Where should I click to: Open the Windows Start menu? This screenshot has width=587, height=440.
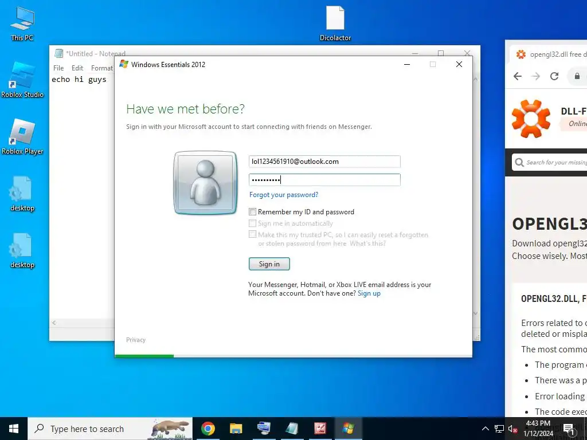14,429
